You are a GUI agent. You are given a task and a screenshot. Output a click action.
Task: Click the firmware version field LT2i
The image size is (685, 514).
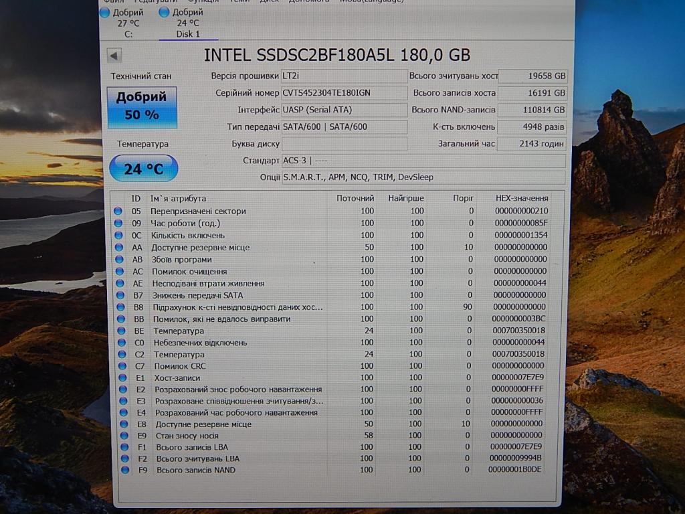[x=345, y=76]
